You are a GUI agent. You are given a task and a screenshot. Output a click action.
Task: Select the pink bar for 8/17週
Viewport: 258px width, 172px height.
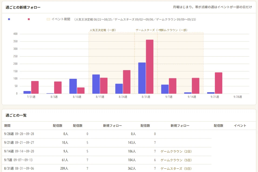coord(104,86)
